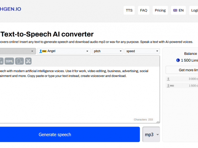
Task: Click the Characters 233 counter
Action: click(x=143, y=119)
